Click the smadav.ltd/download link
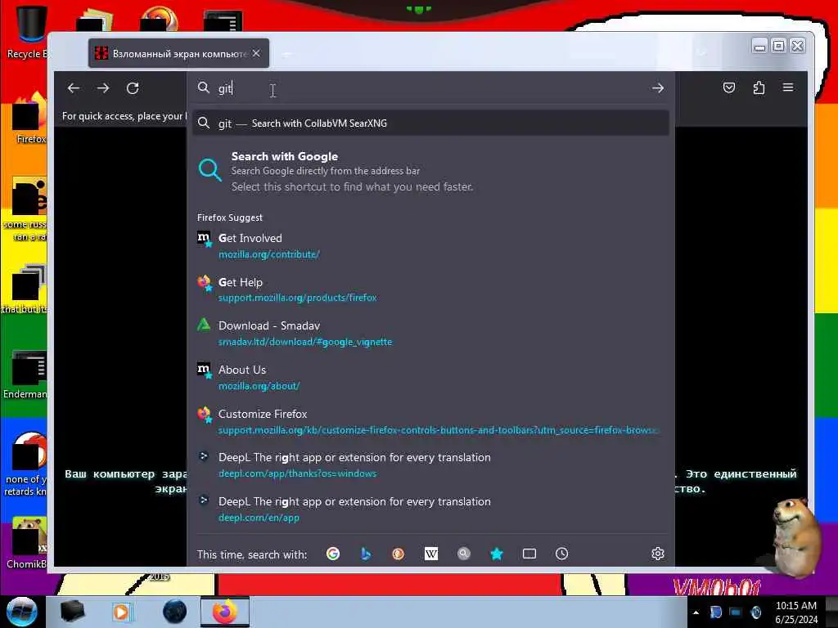The image size is (838, 628). (305, 342)
